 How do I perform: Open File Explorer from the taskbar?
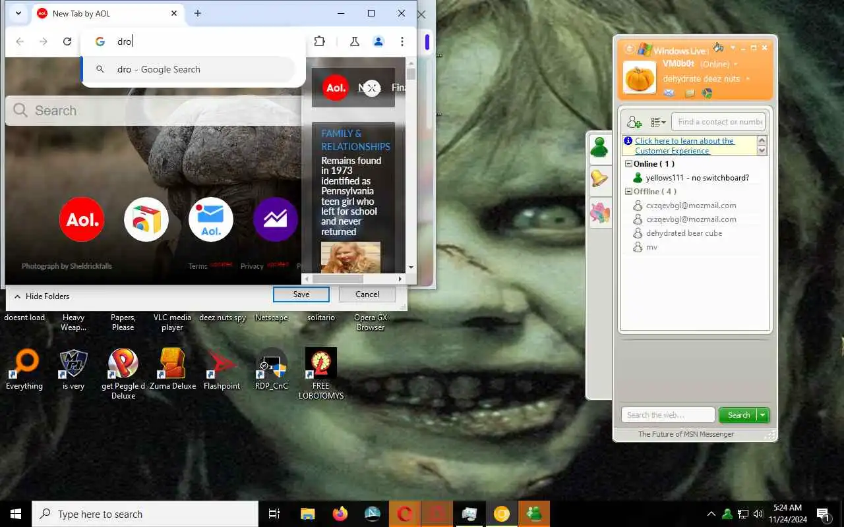pos(308,514)
